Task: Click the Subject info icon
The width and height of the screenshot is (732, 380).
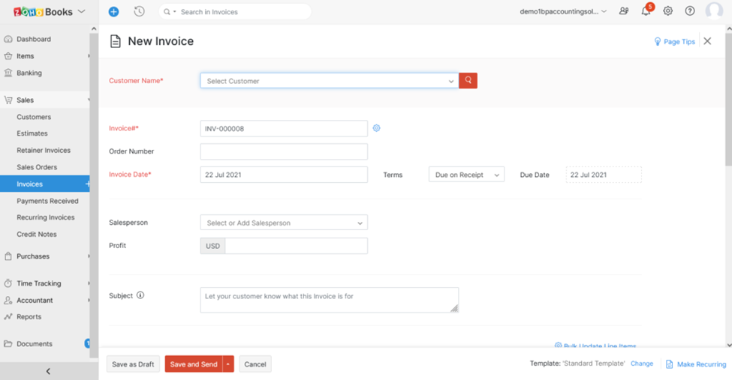Action: coord(140,295)
